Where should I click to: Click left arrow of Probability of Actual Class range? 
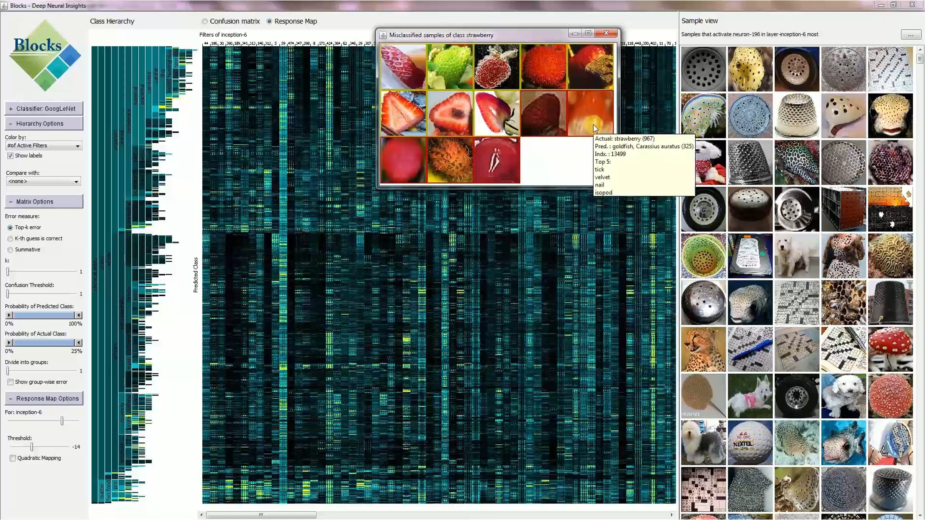click(x=9, y=342)
